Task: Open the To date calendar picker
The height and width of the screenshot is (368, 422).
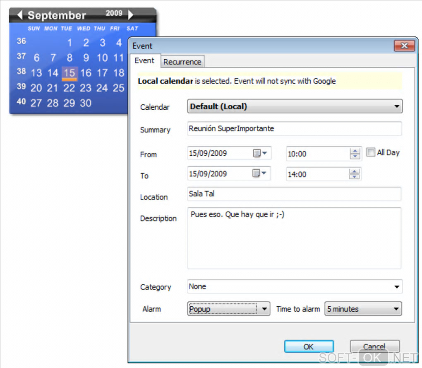Action: click(x=260, y=174)
